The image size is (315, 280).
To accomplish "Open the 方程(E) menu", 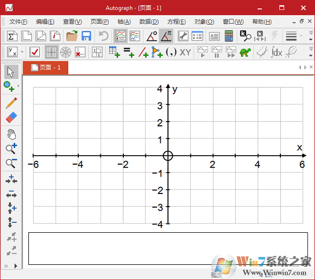I will pos(176,21).
